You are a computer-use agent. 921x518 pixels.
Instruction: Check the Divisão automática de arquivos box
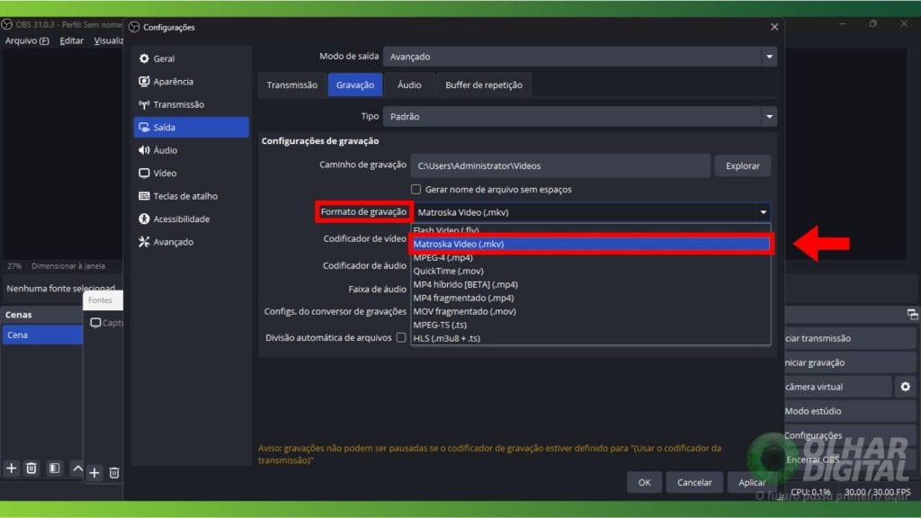click(x=403, y=336)
